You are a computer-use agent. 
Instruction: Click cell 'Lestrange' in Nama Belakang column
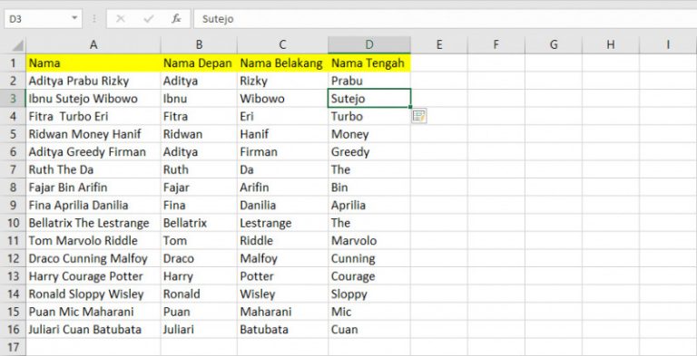(283, 223)
